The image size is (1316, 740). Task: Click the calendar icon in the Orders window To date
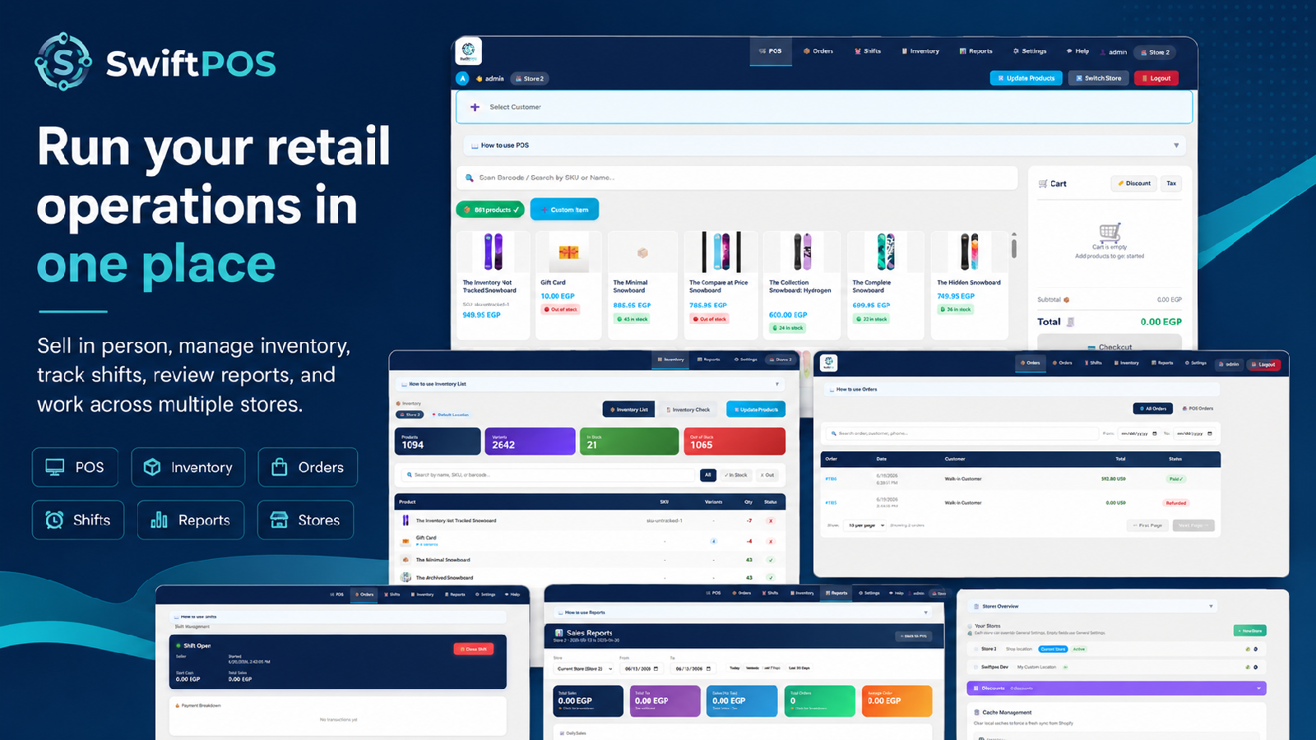tap(1210, 433)
